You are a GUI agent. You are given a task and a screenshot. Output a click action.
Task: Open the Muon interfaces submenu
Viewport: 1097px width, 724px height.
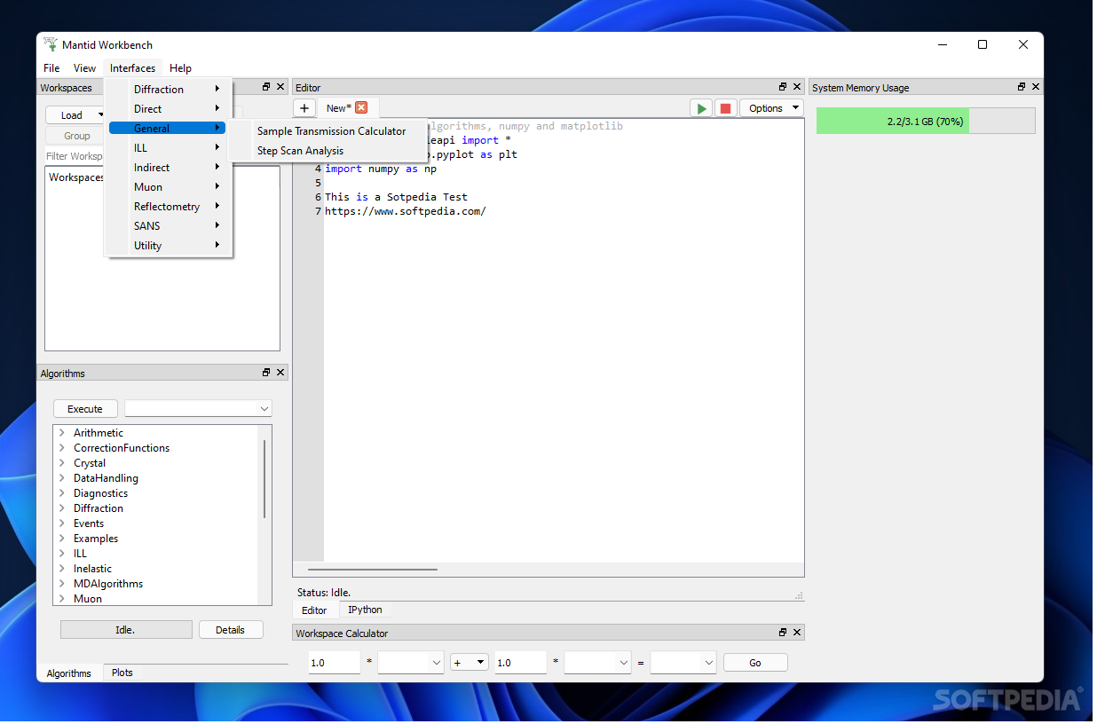pyautogui.click(x=168, y=186)
